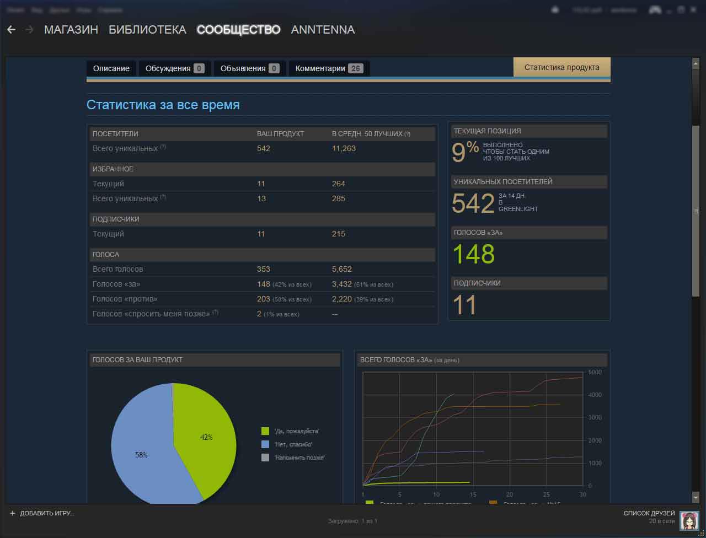Open the ANNTENNA profile menu
The width and height of the screenshot is (706, 538).
pos(323,30)
